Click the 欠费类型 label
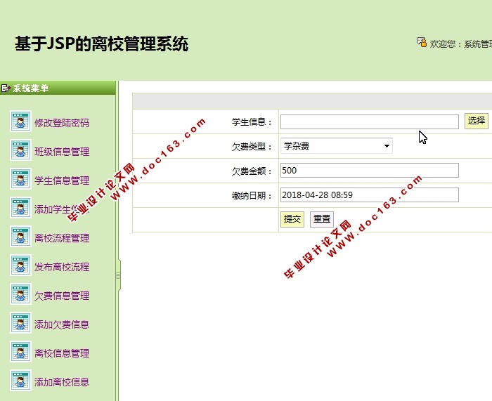Screen dimensions: 492x401 pyautogui.click(x=252, y=146)
